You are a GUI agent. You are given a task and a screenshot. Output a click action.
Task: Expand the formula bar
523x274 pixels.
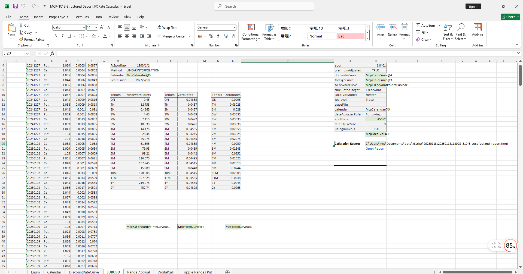[x=518, y=53]
